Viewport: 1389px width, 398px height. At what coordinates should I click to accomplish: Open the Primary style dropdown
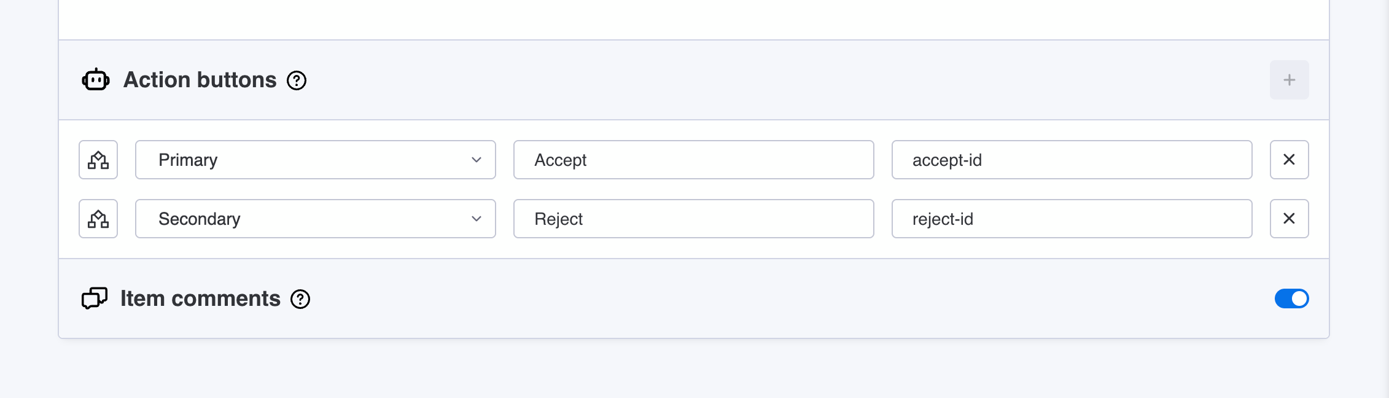pos(316,160)
